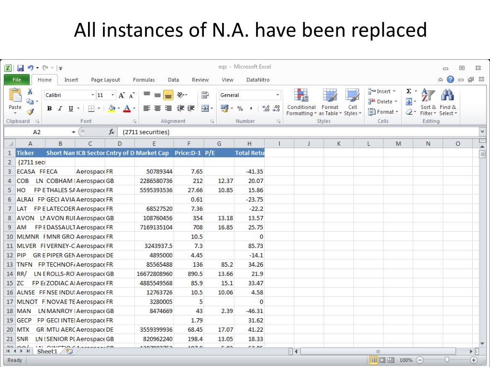Expand the Name Box dropdown arrow
490x367 pixels.
(73, 132)
